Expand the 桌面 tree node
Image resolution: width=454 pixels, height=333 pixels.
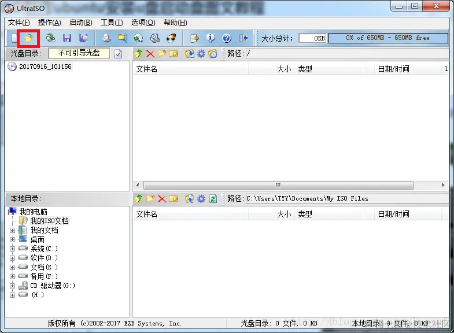point(12,239)
